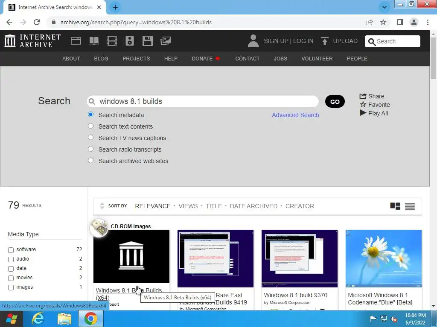Click the user avatar icon
This screenshot has width=437, height=327.
pos(253,41)
